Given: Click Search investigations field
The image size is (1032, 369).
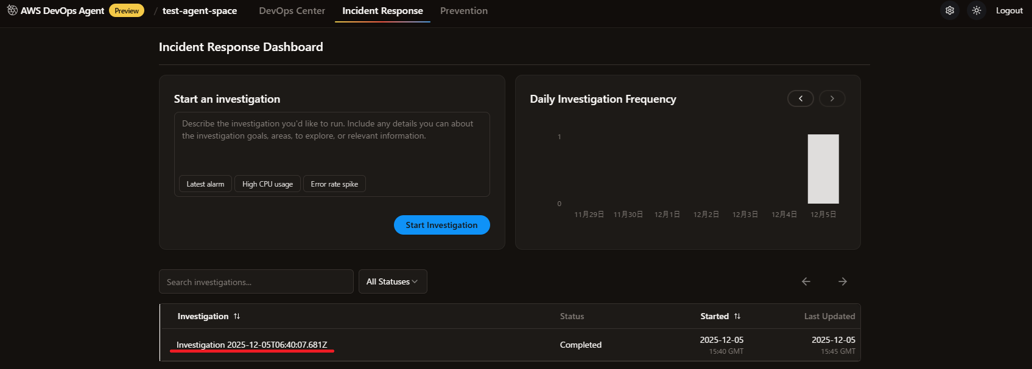Looking at the screenshot, I should coord(256,281).
